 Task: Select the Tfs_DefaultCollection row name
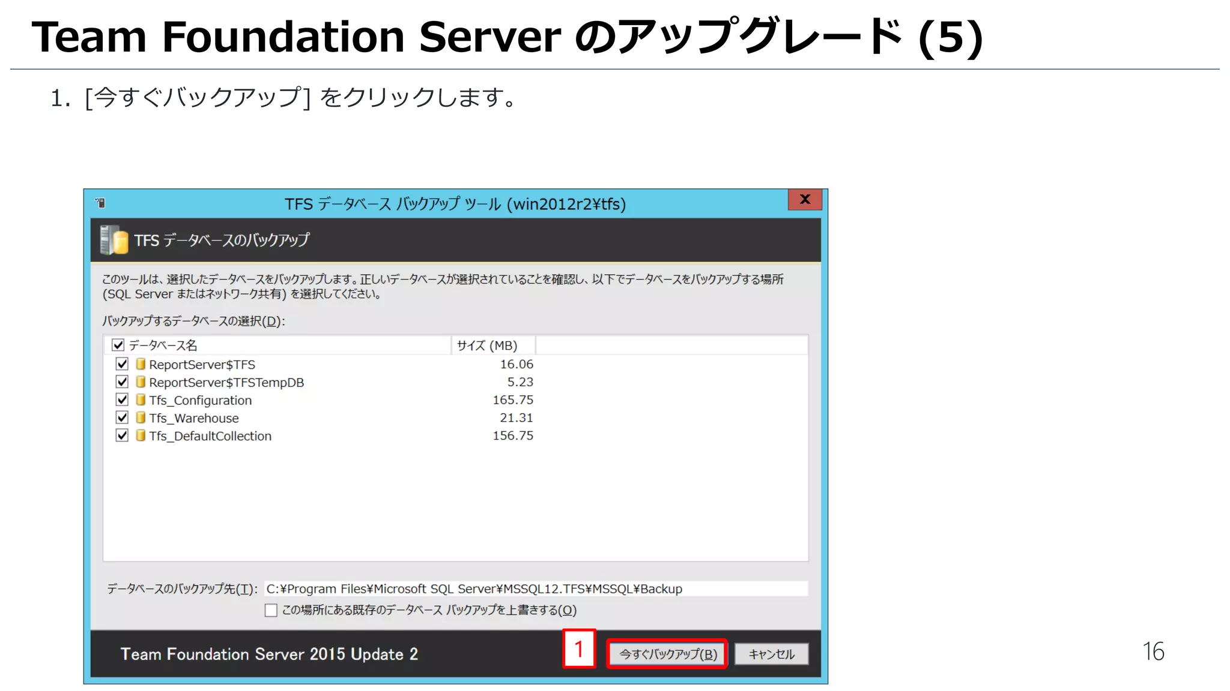coord(210,436)
